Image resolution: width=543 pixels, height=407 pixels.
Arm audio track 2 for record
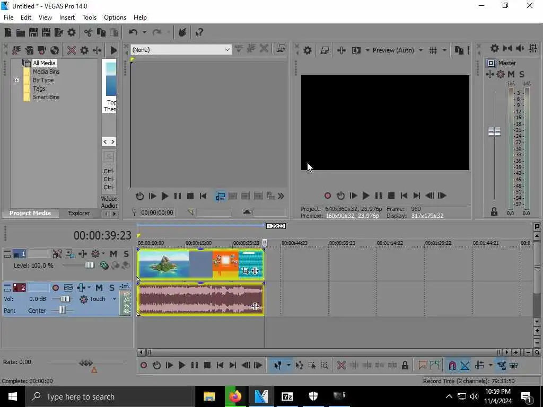55,288
